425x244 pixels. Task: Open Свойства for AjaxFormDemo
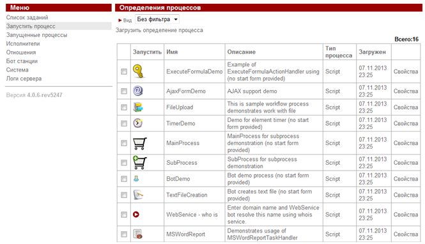406,91
